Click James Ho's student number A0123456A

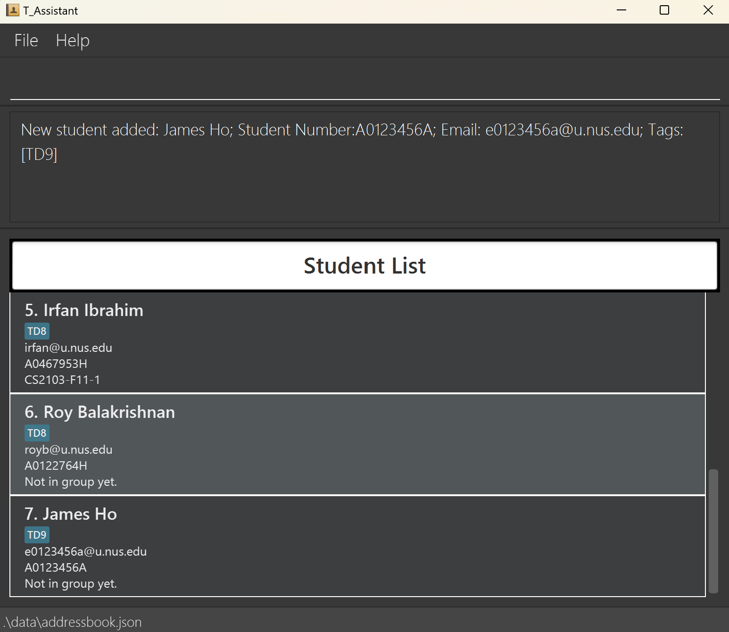click(56, 567)
